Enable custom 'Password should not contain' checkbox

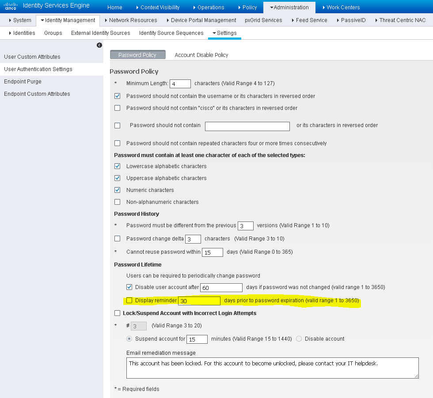pyautogui.click(x=118, y=125)
